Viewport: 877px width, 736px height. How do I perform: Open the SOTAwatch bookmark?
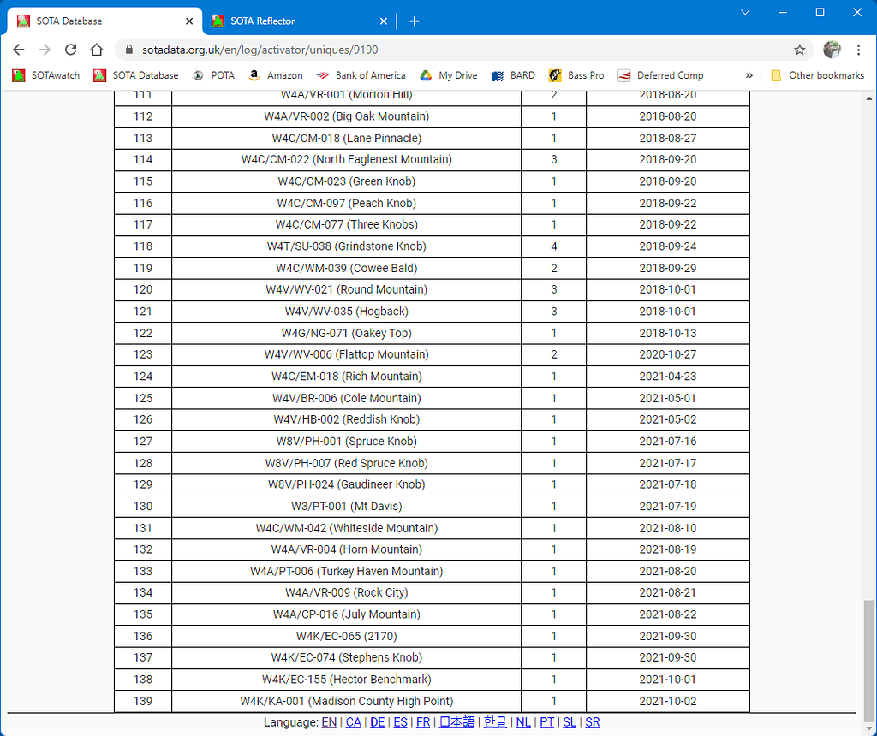click(46, 75)
